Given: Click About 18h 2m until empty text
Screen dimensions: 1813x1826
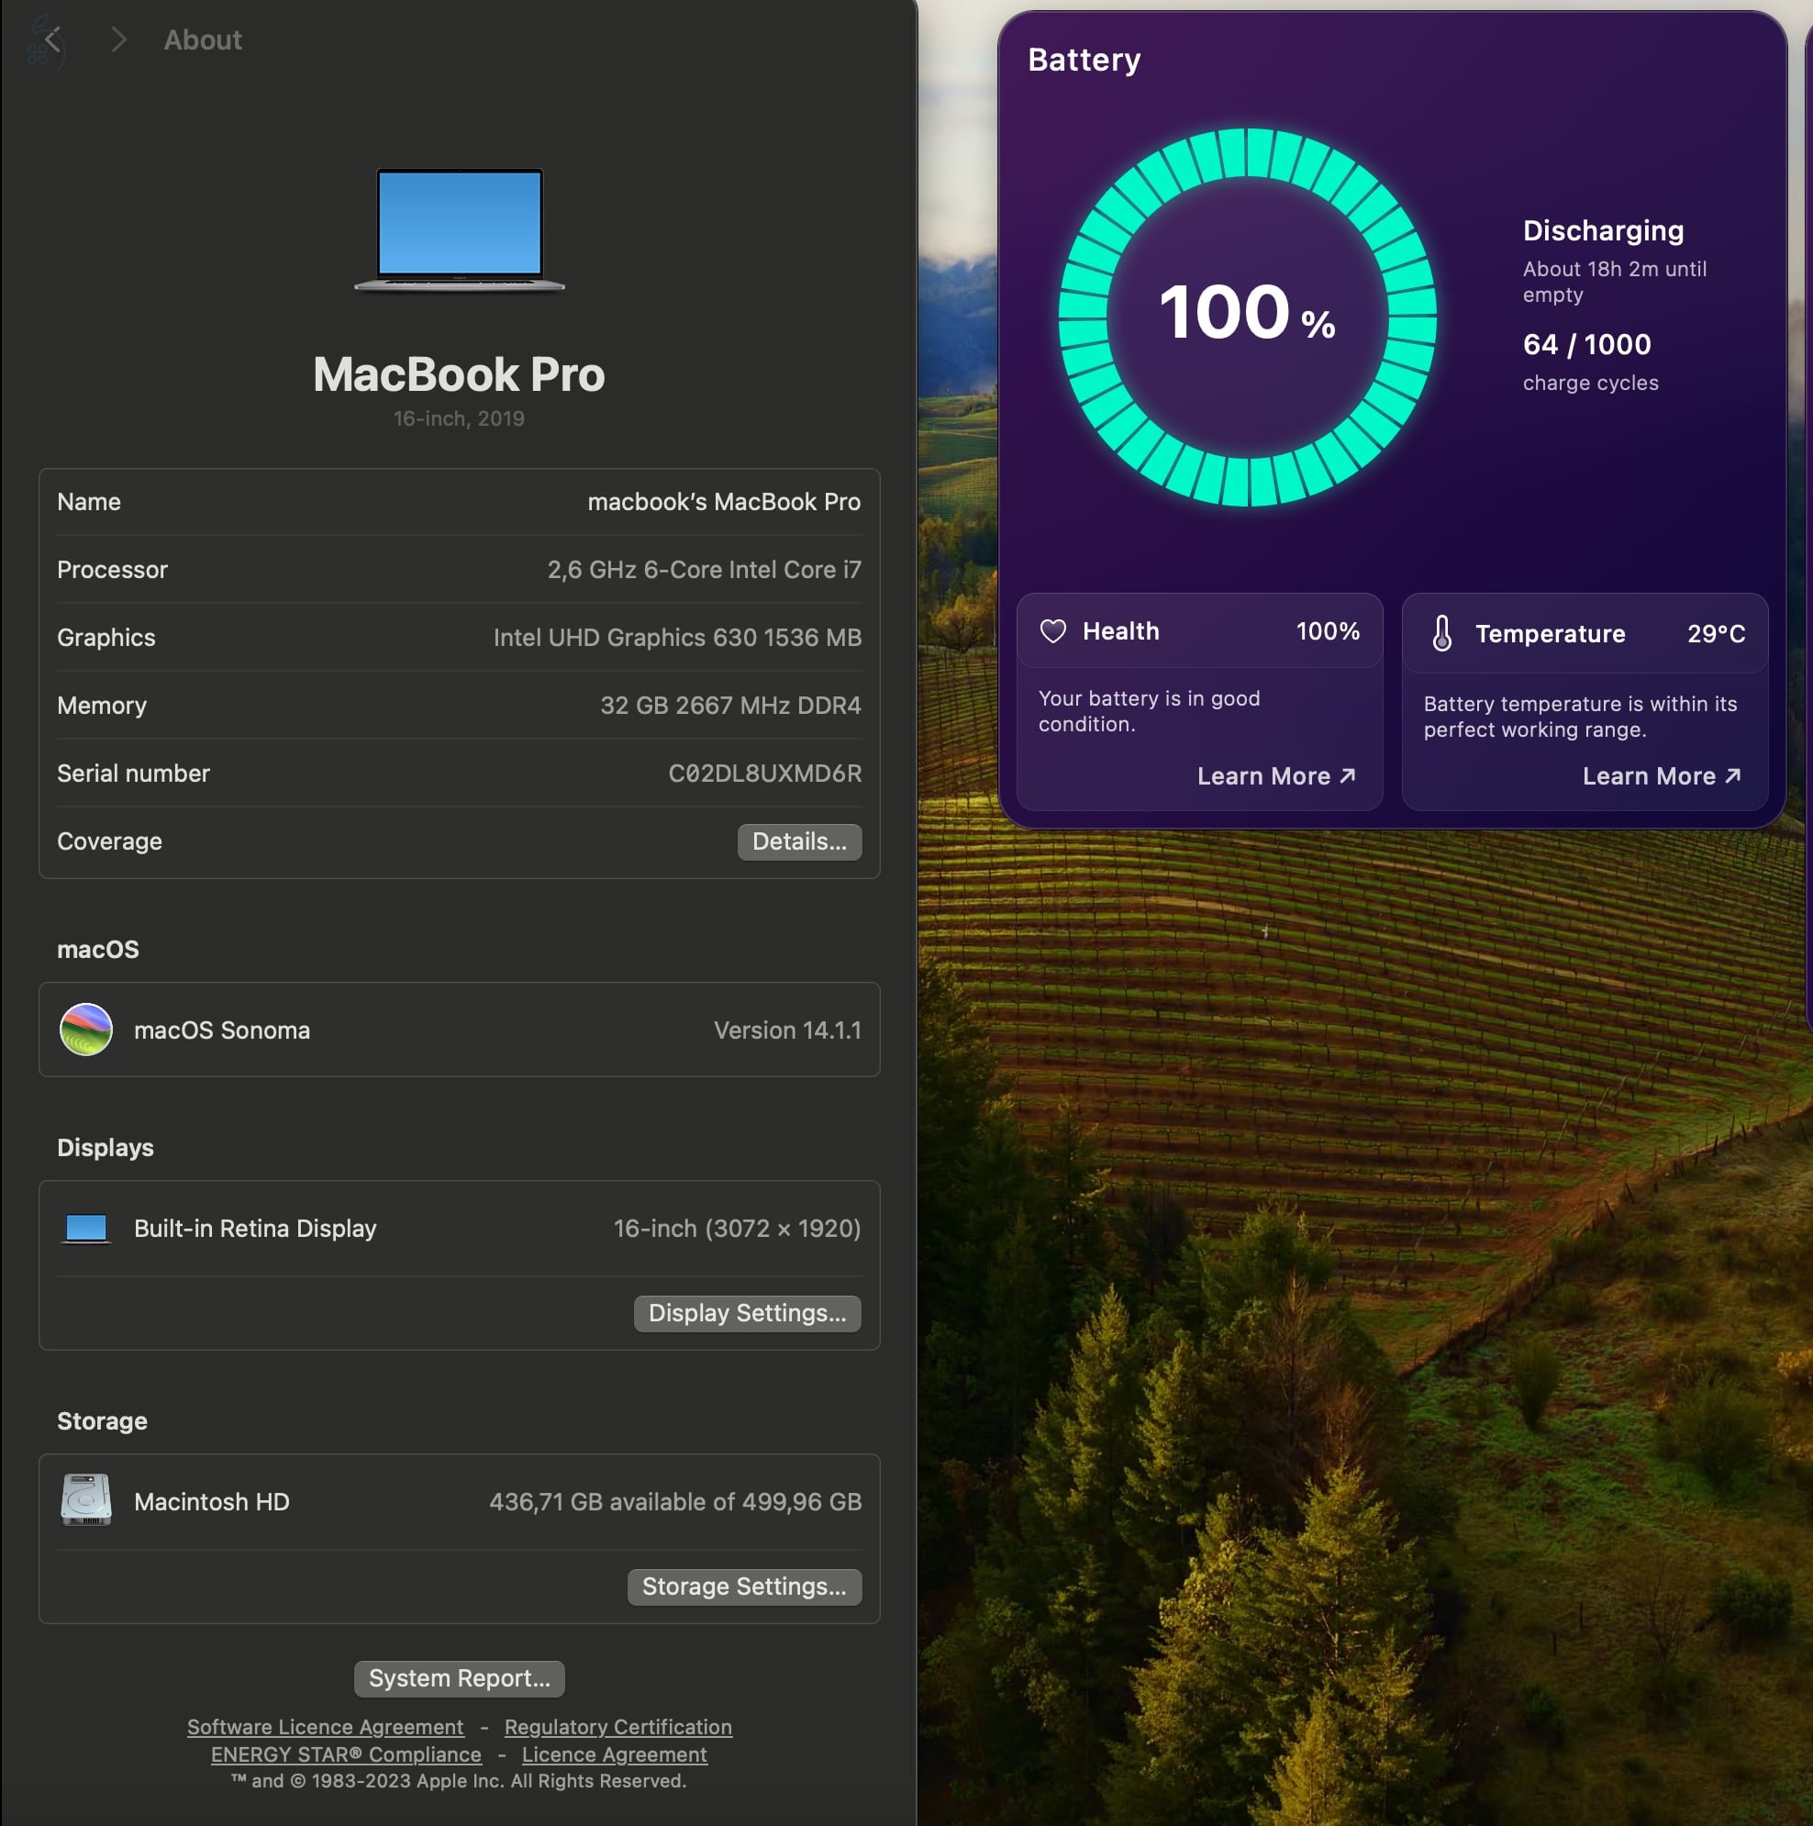Looking at the screenshot, I should pos(1615,282).
